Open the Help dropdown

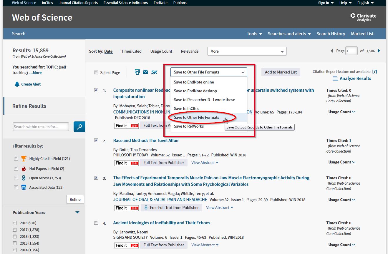point(345,3)
